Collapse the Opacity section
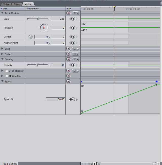This screenshot has width=162, height=165. click(2, 59)
